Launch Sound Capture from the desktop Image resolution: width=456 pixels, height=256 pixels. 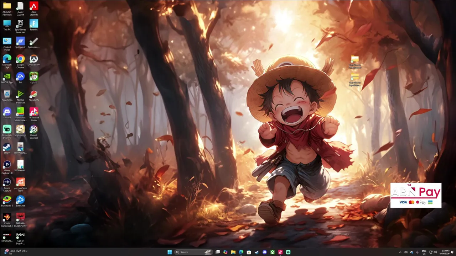click(x=7, y=185)
